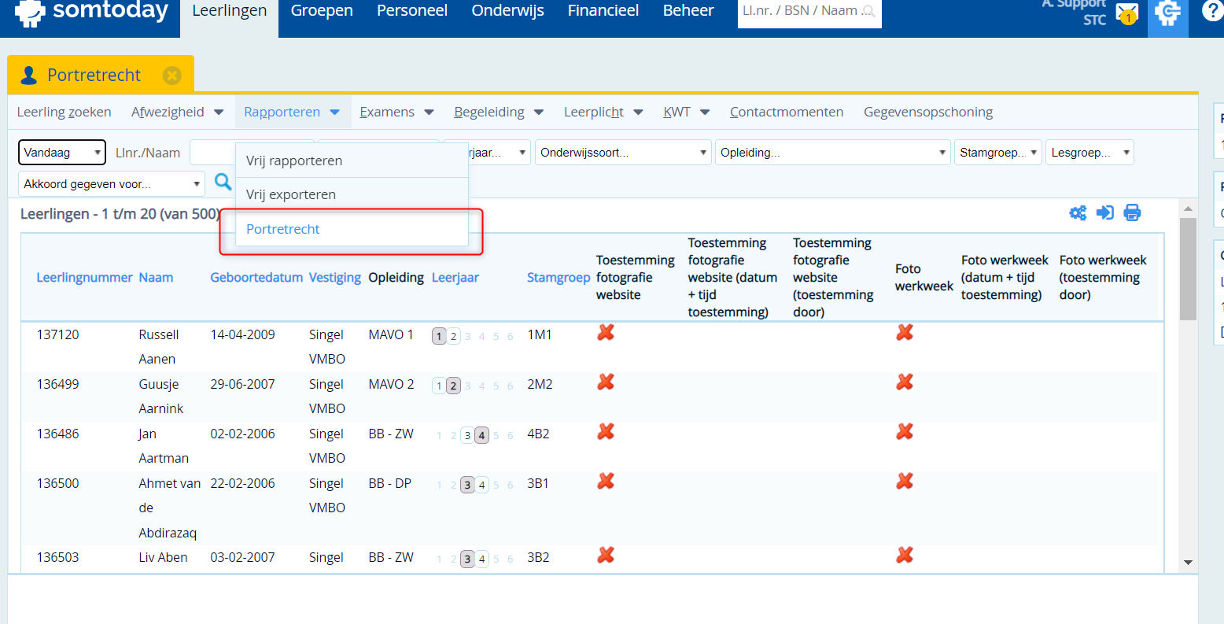Select Vrij exporteren menu entry
The height and width of the screenshot is (624, 1224).
(352, 194)
